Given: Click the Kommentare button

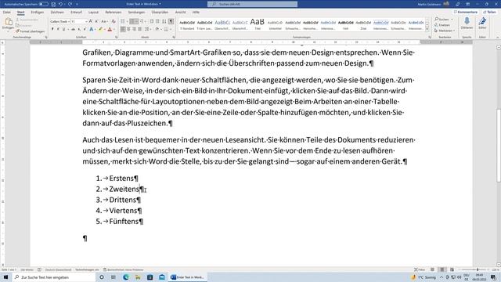Looking at the screenshot, I should pos(466,13).
